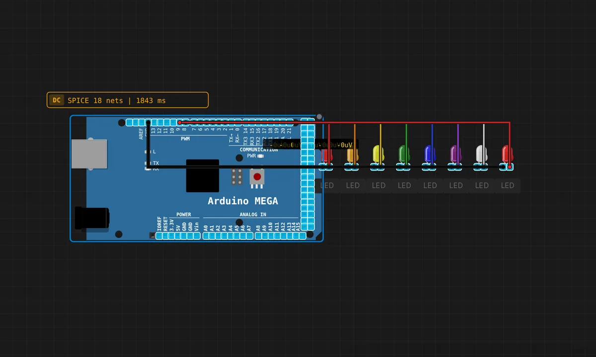596x357 pixels.
Task: Select the vertical white wire
Action: [484, 136]
